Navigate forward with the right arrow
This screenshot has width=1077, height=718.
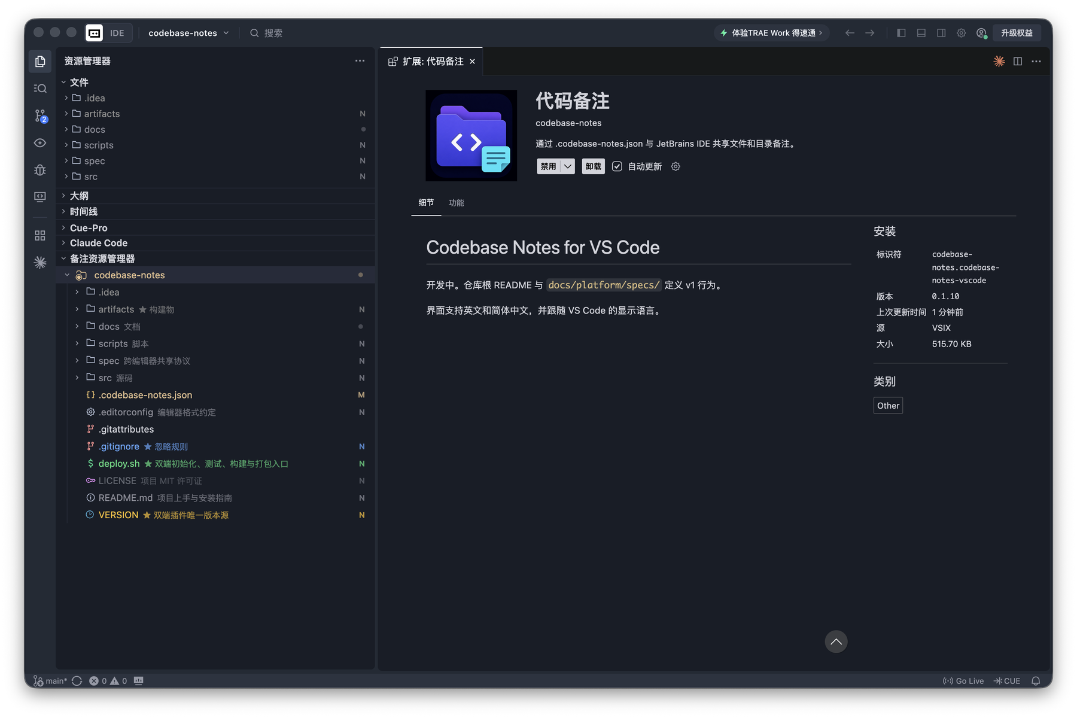click(x=870, y=33)
